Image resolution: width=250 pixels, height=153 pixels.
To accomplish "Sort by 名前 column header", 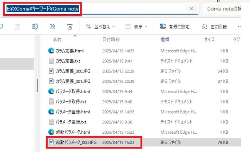I will 57,39.
